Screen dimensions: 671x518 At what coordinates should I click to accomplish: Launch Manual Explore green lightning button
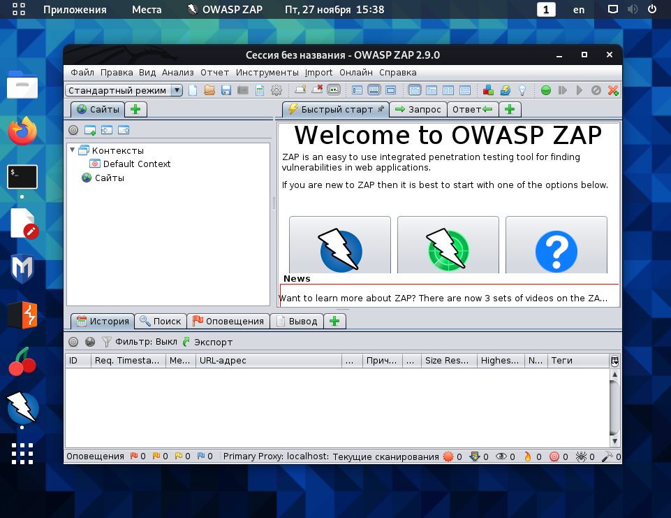(448, 245)
